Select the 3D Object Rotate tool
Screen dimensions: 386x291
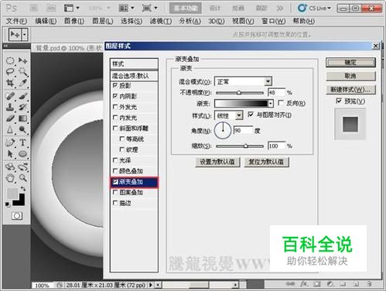(x=10, y=166)
